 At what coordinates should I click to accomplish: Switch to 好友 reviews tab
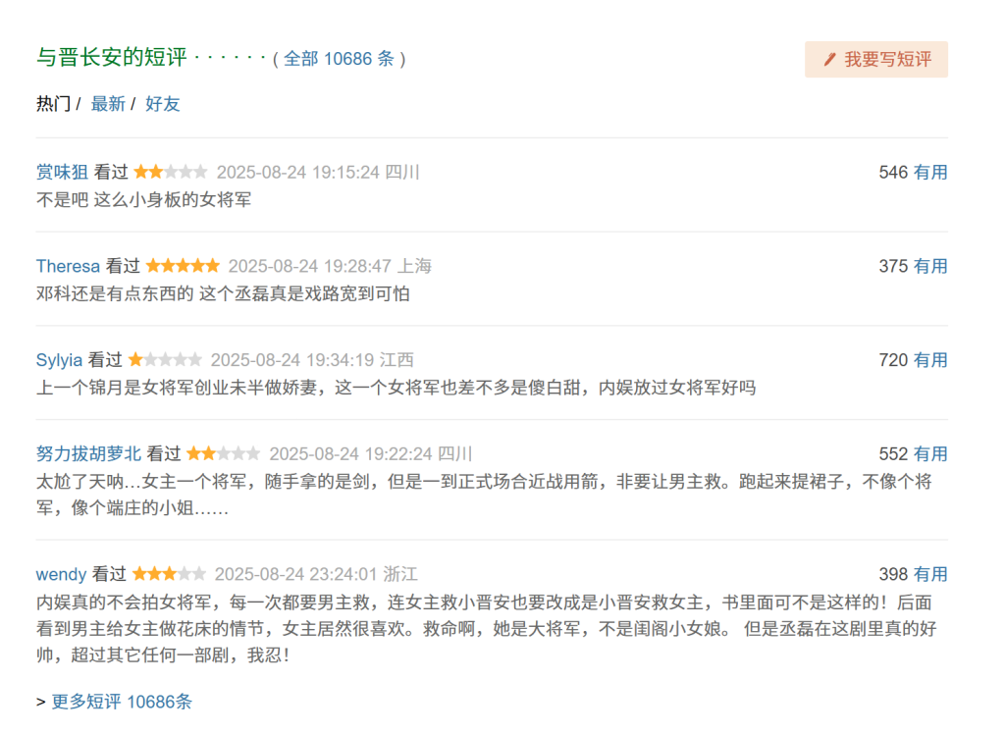pyautogui.click(x=163, y=104)
